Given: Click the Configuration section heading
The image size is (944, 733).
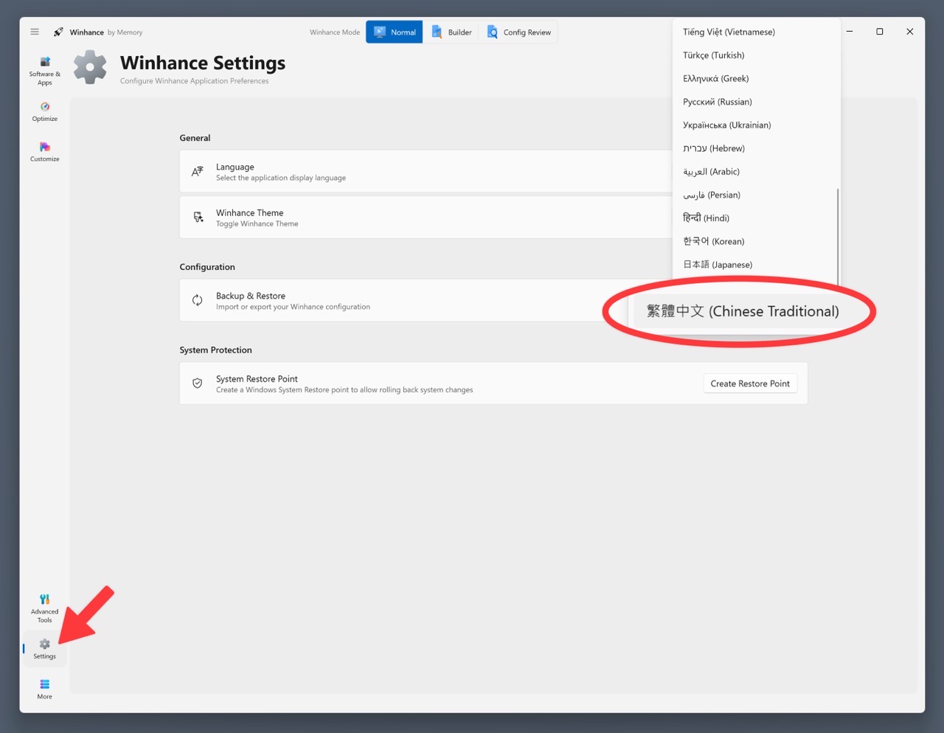Looking at the screenshot, I should pyautogui.click(x=207, y=267).
